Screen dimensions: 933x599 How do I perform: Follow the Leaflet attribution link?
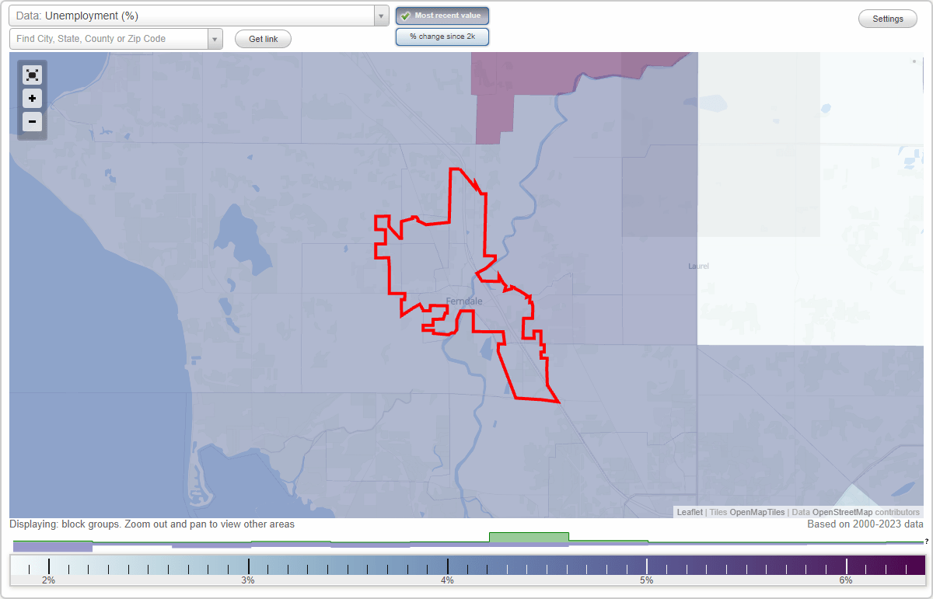click(689, 512)
